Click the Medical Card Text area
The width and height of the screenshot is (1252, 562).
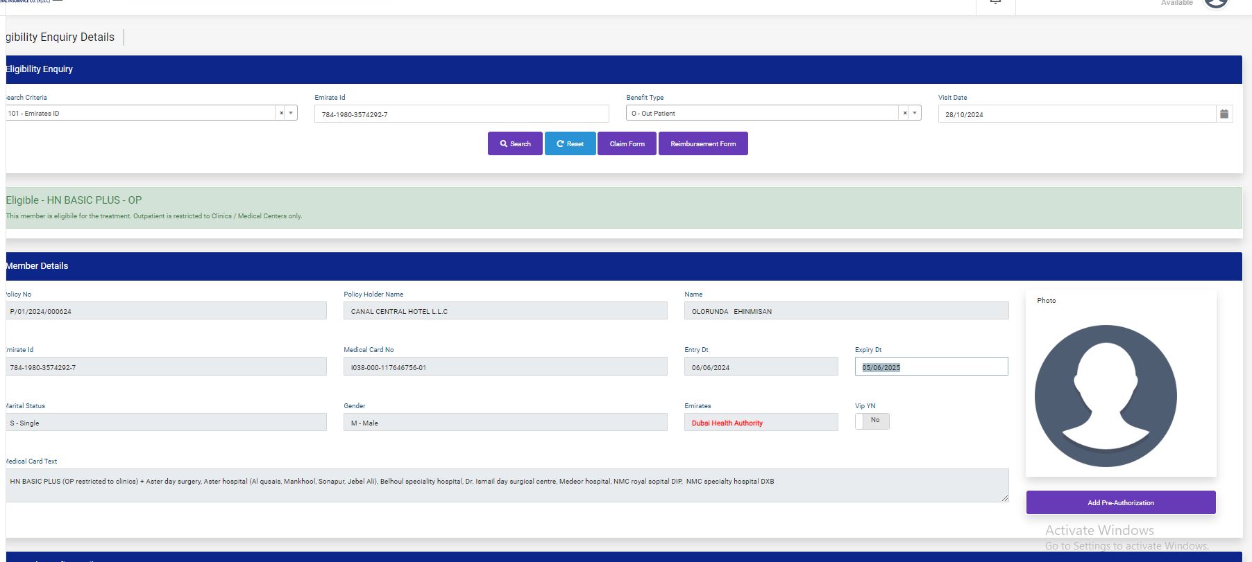(507, 485)
